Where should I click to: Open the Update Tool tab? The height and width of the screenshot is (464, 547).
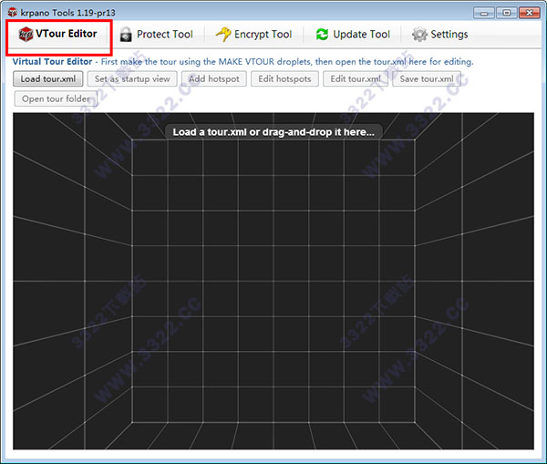click(353, 35)
